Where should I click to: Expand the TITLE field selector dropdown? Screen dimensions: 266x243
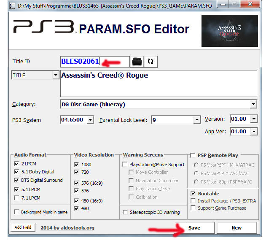pyautogui.click(x=55, y=76)
